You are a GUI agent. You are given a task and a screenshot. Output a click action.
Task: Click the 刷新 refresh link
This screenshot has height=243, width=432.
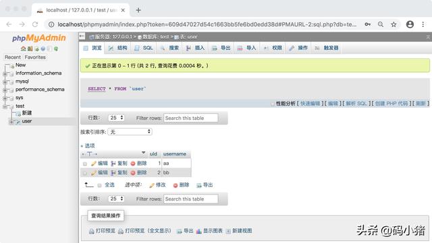421,104
